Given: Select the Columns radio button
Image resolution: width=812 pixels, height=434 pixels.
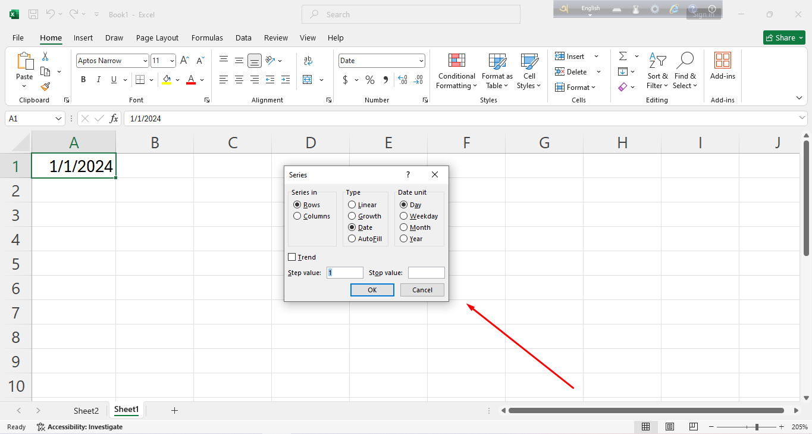Looking at the screenshot, I should click(297, 216).
